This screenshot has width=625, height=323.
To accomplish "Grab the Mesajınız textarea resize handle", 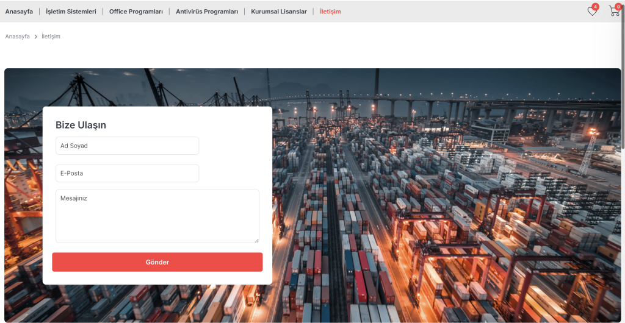I will [257, 240].
